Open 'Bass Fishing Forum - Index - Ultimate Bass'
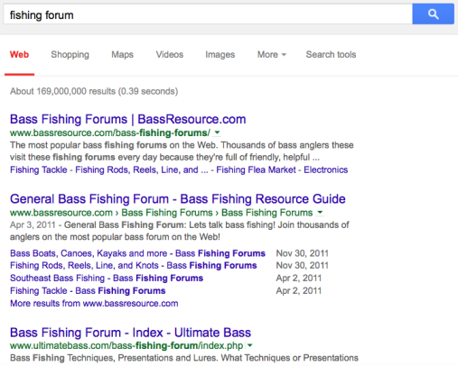458x366 pixels. [130, 333]
